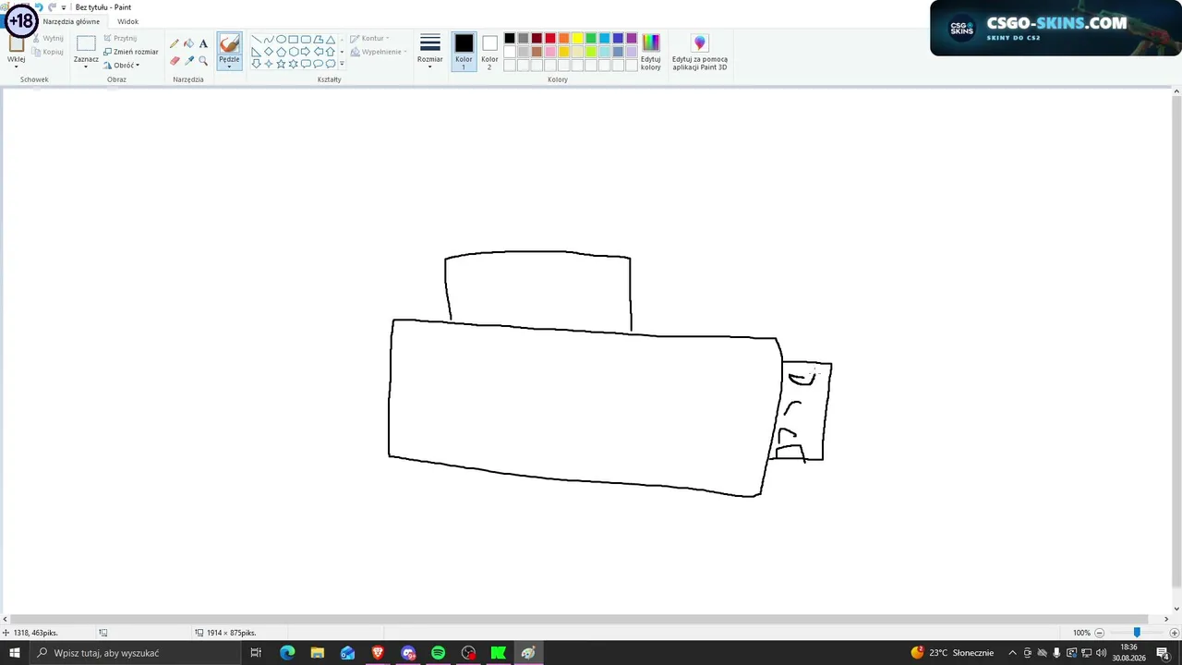The height and width of the screenshot is (665, 1182).
Task: Open the notification center icon
Action: (x=1164, y=653)
